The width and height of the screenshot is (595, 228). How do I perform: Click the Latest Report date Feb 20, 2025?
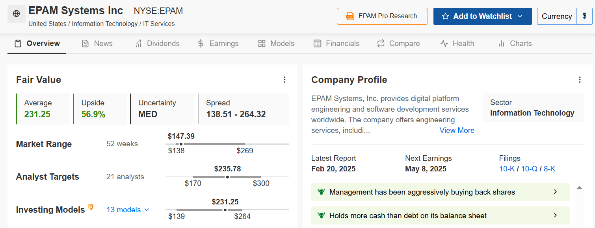[x=333, y=169]
